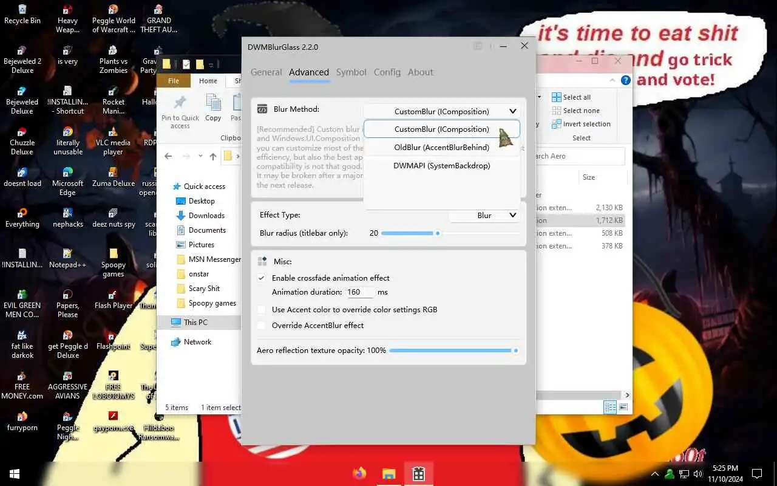Open AGGRESSIVE AVIANS desktop icon
The height and width of the screenshot is (486, 777).
[x=68, y=385]
